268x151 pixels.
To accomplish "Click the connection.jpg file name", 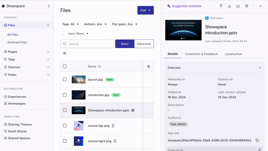I will click(98, 95).
